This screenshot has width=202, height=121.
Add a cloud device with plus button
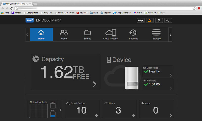point(96,115)
